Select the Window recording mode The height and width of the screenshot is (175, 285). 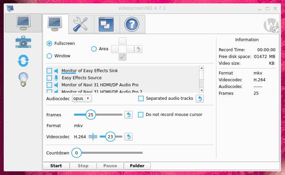(x=49, y=56)
